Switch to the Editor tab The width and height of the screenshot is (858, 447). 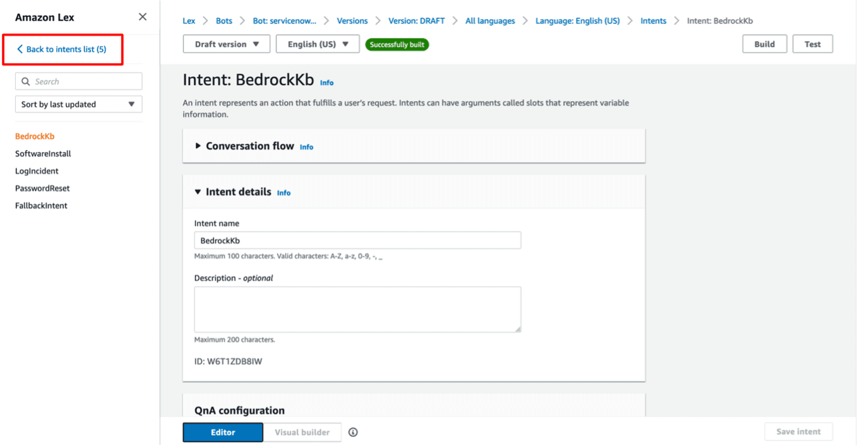pos(223,432)
